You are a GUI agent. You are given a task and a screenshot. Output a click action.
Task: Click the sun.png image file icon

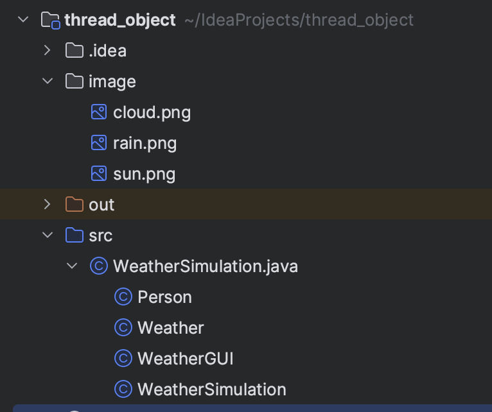point(99,174)
